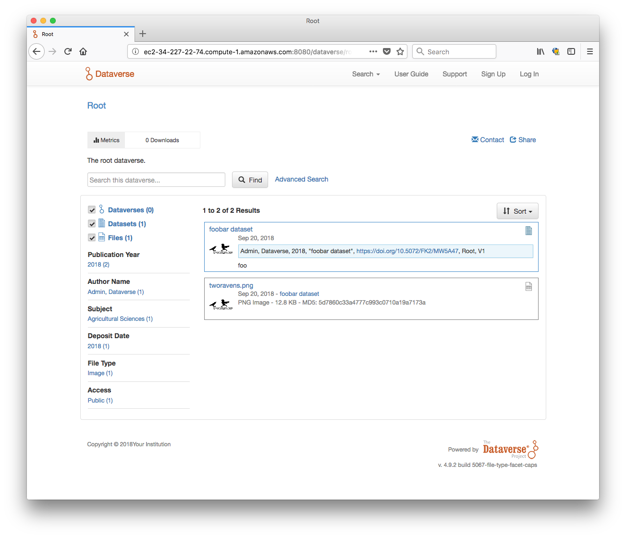Filter by Publication Year 2018 (2)
Screen dimensions: 626x538
[98, 265]
